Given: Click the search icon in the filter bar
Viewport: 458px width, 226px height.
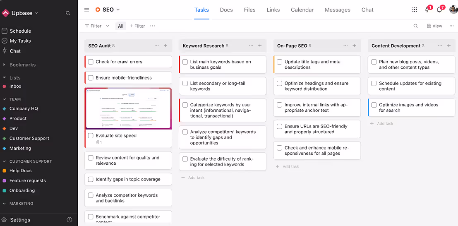Looking at the screenshot, I should pos(416,26).
